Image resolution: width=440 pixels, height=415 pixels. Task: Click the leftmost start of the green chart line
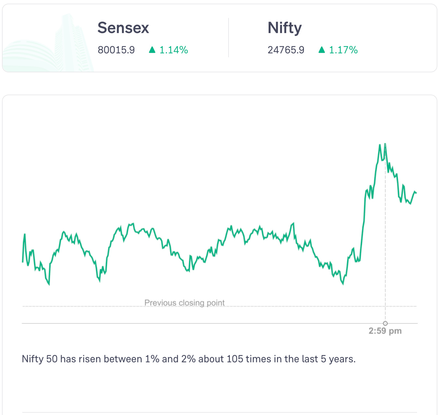(x=23, y=262)
